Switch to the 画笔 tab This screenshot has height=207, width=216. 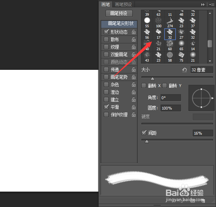[105, 4]
